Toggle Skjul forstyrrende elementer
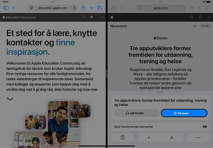Screen dimensions: 213x148 pyautogui.click(x=161, y=127)
